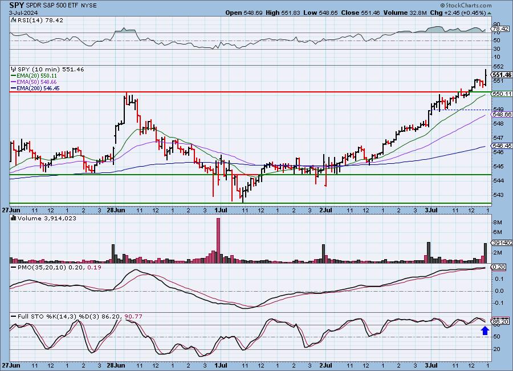Image resolution: width=513 pixels, height=371 pixels.
Task: Click the Volume 3,914,023 legend label
Action: tap(47, 218)
